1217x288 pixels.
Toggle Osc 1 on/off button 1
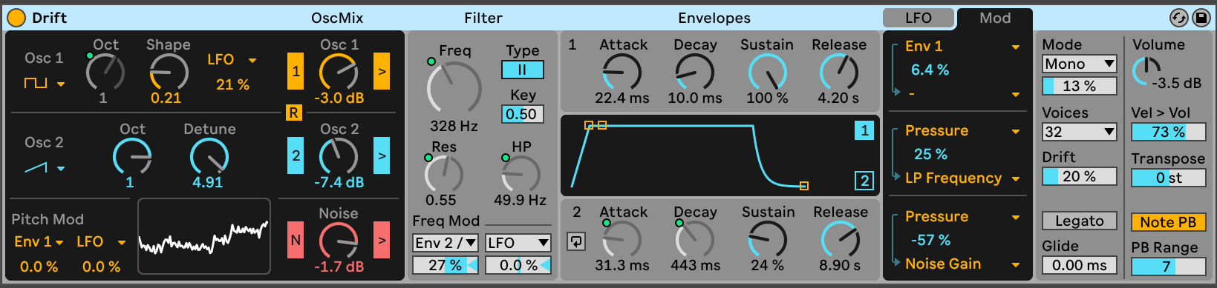coord(296,71)
